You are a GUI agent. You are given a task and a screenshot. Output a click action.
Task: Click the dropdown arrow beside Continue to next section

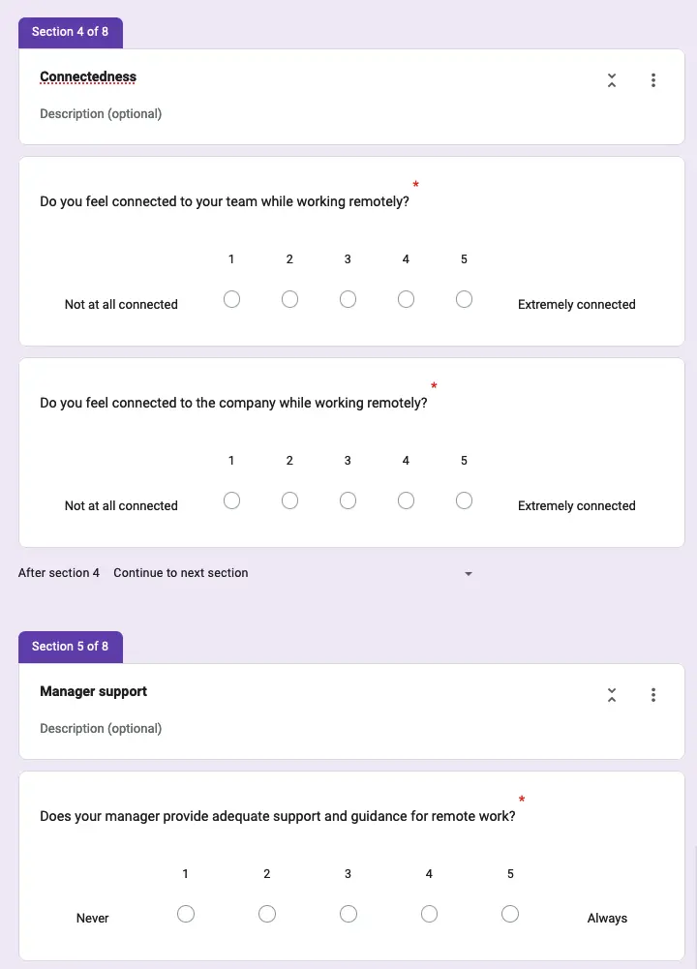click(469, 573)
